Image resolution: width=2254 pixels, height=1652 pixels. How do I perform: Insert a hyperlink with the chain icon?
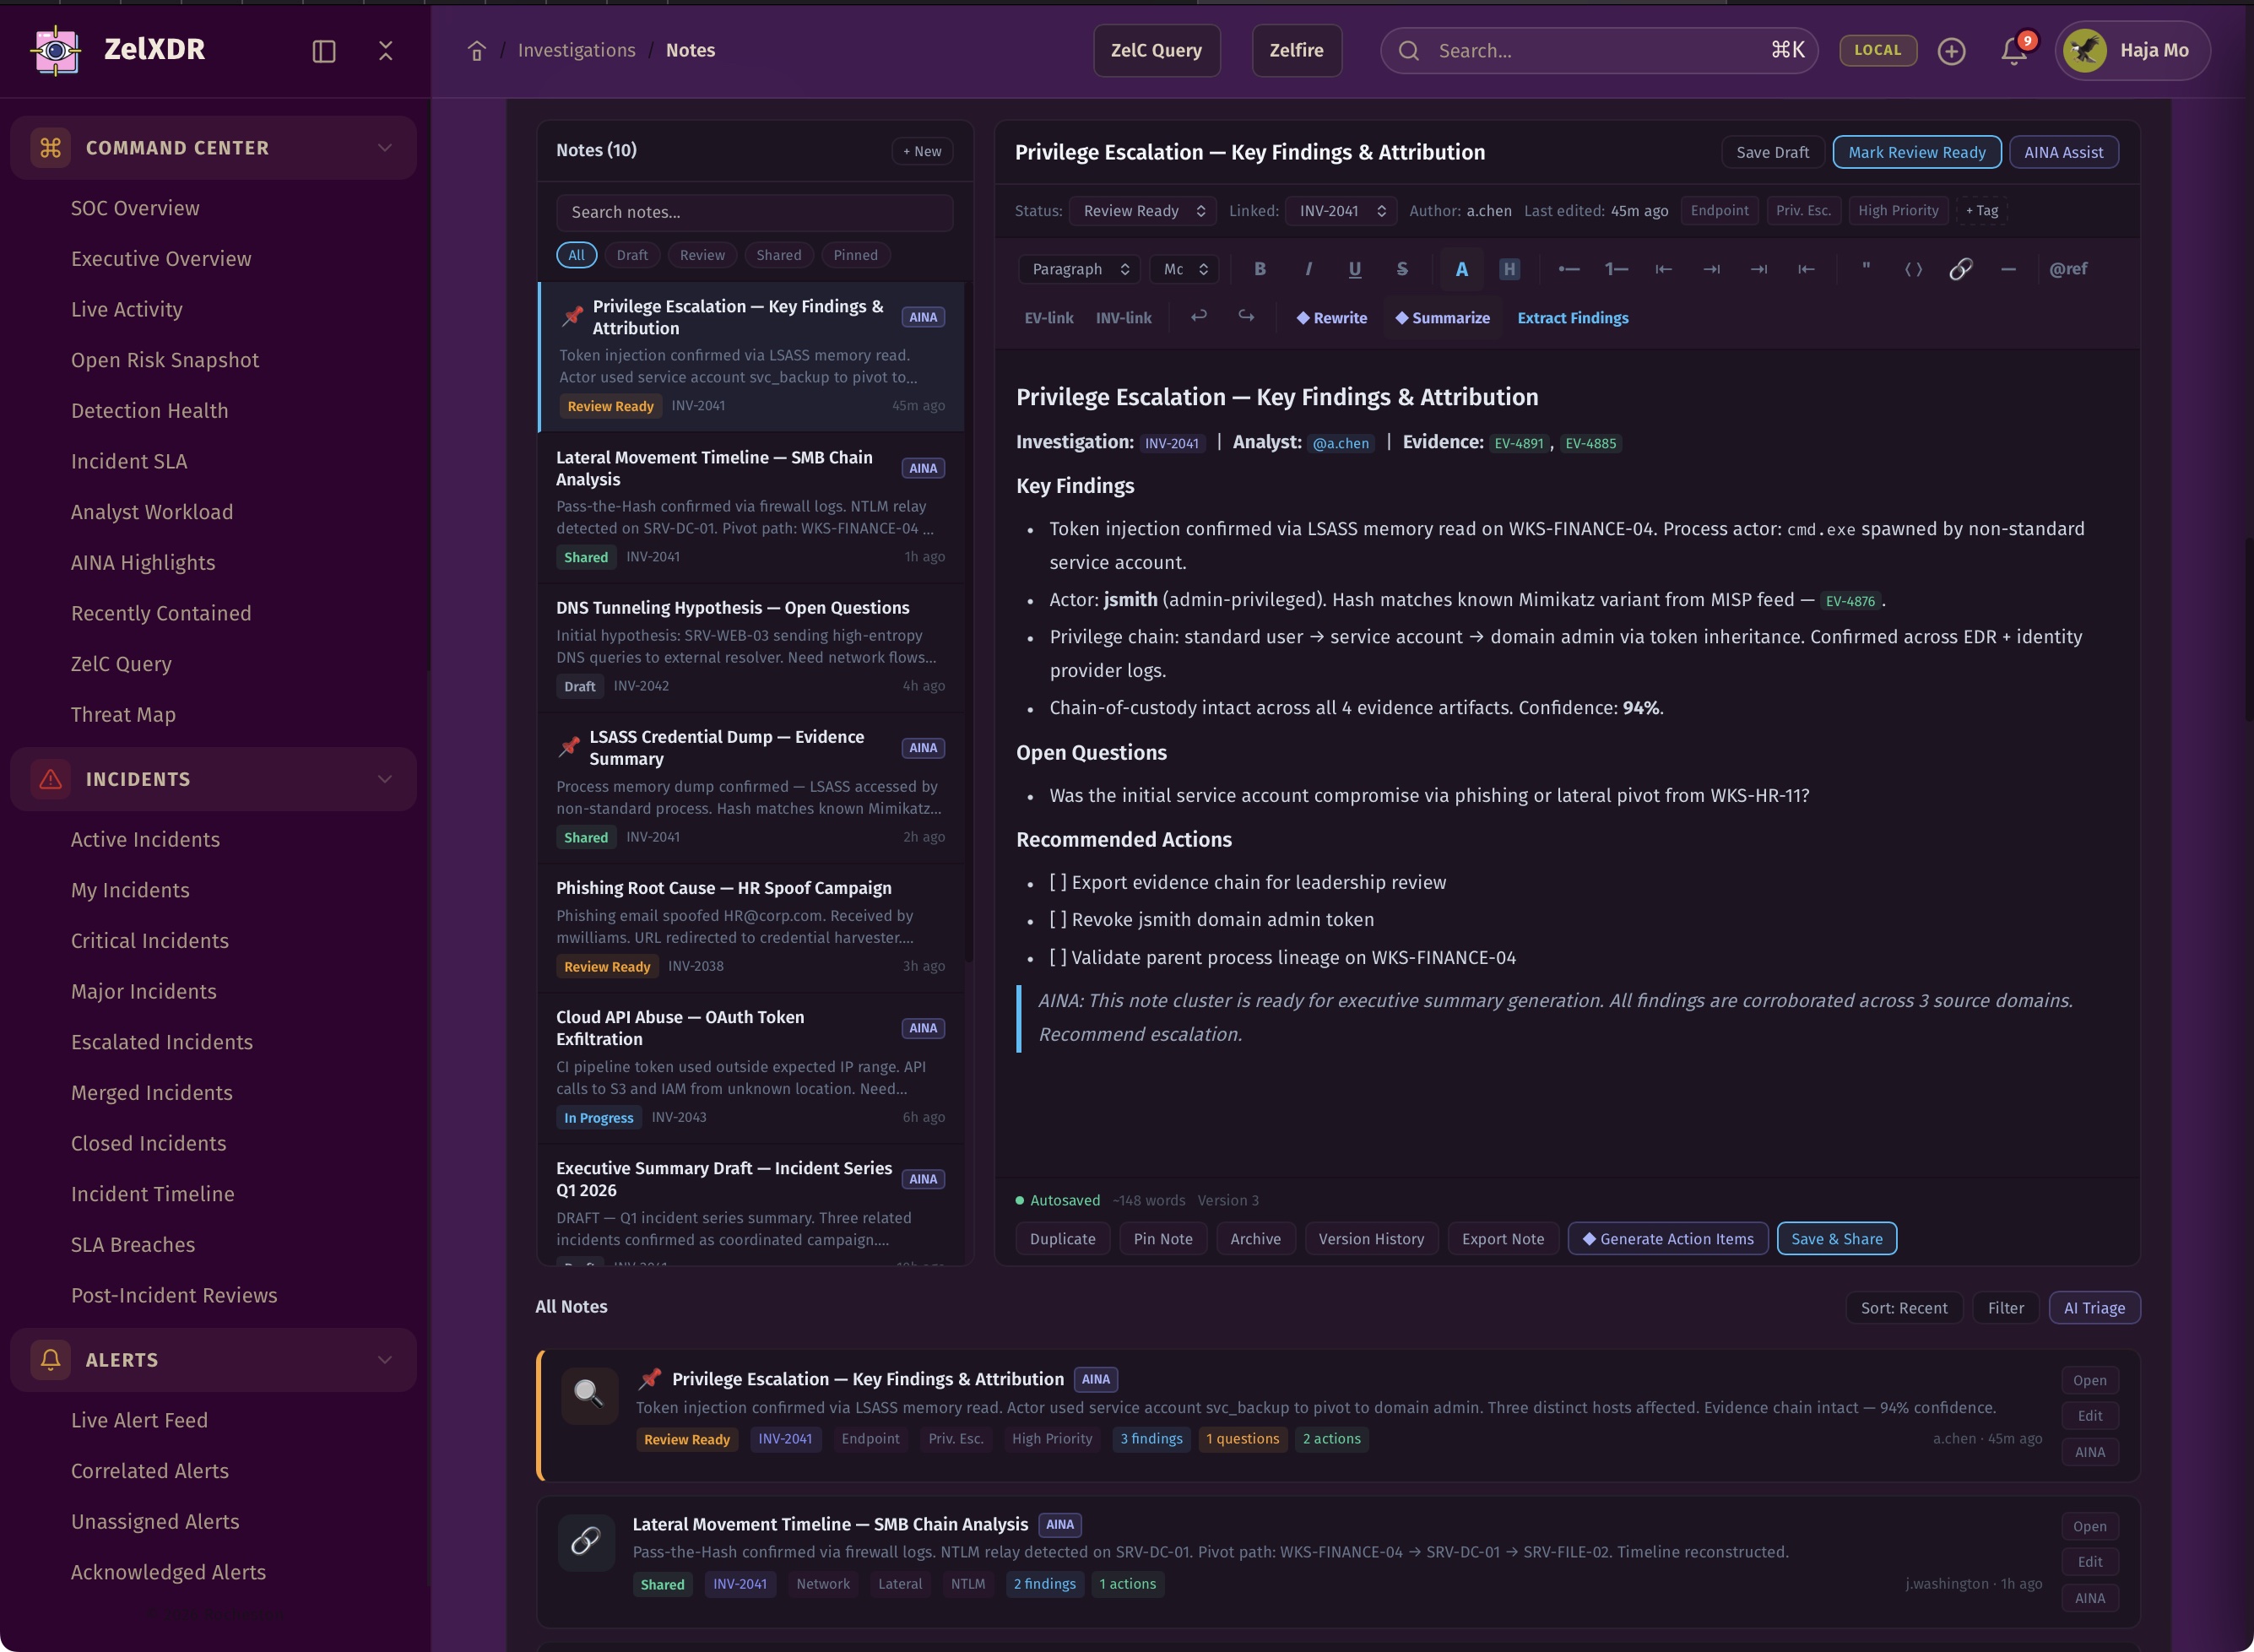[1960, 269]
